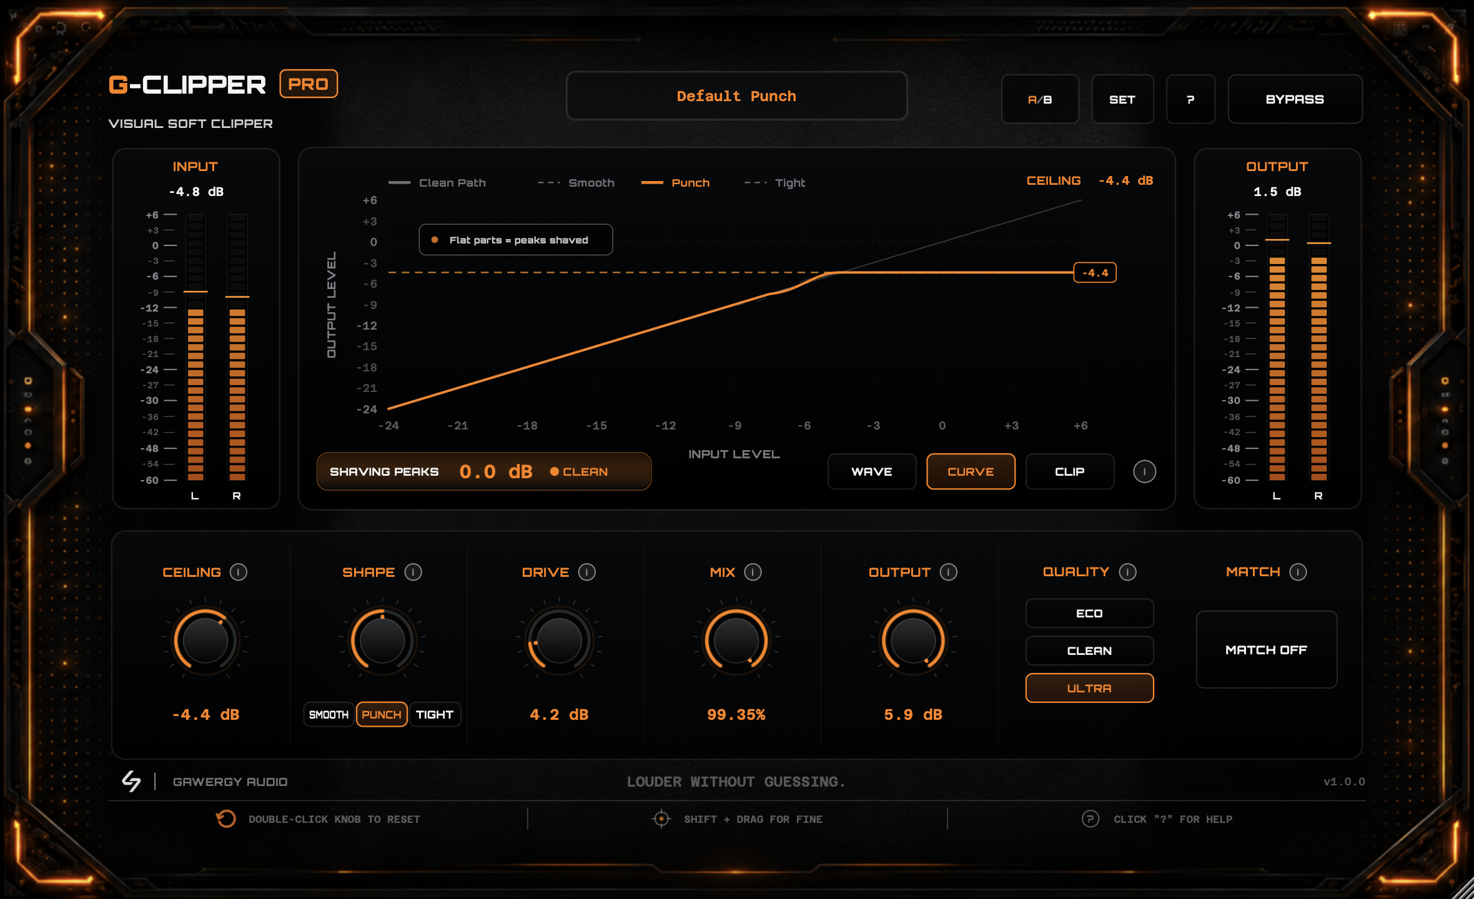This screenshot has width=1474, height=899.
Task: Choose the PUNCH shape
Action: tap(382, 714)
